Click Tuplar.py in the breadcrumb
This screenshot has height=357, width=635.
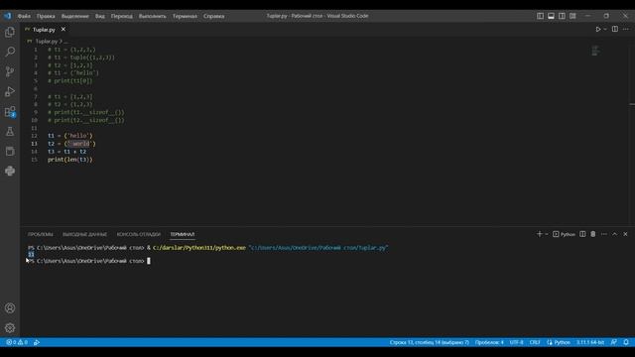47,42
